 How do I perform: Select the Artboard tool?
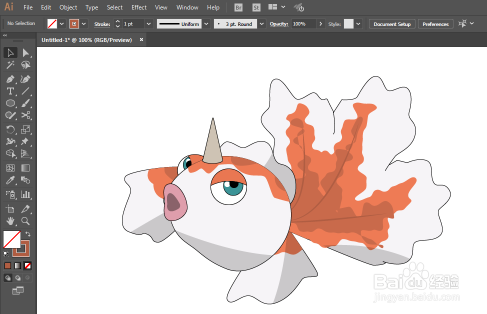(10, 209)
